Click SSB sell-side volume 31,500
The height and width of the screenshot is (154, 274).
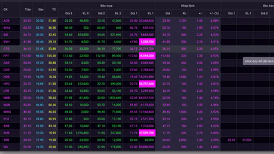click(x=247, y=140)
